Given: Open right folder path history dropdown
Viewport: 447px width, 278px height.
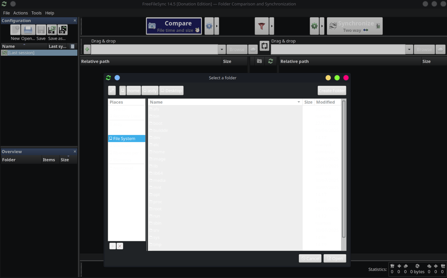Looking at the screenshot, I should pos(409,50).
